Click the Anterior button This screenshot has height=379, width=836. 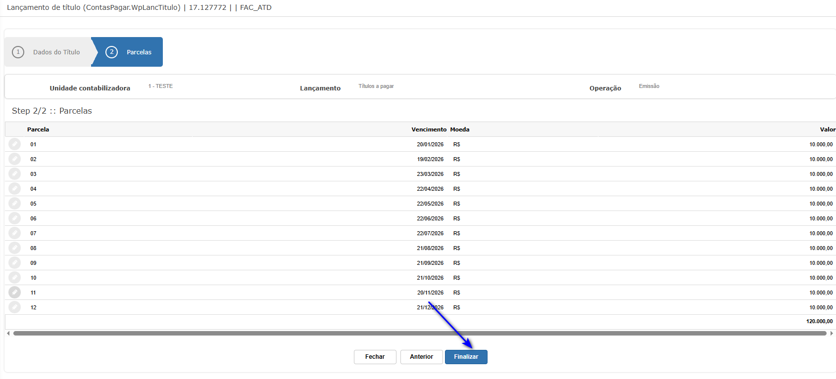pyautogui.click(x=421, y=357)
